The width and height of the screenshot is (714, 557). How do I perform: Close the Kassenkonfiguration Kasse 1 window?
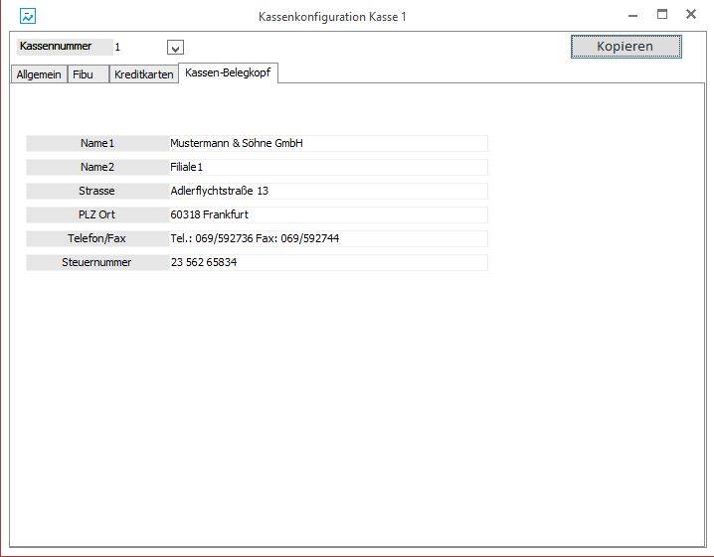pos(691,15)
